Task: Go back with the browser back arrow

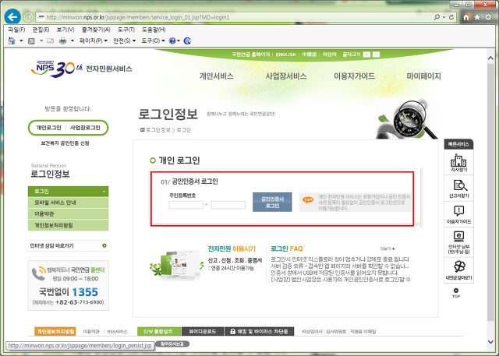Action: 12,16
